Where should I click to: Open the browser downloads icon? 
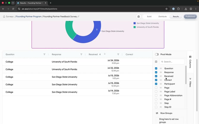click(x=186, y=9)
